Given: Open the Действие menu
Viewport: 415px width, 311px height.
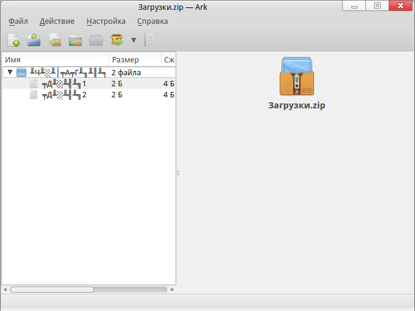Looking at the screenshot, I should [x=57, y=21].
